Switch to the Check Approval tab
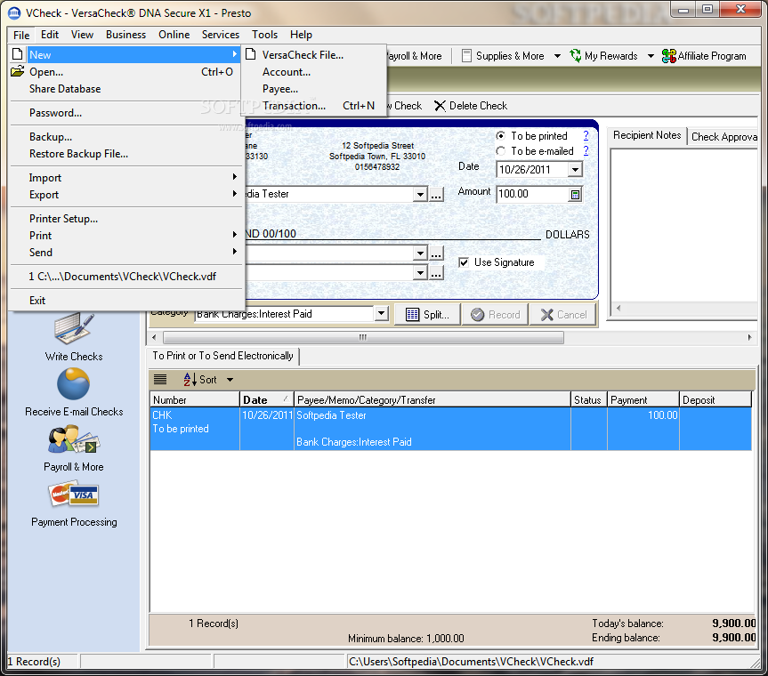Viewport: 768px width, 676px height. 723,137
